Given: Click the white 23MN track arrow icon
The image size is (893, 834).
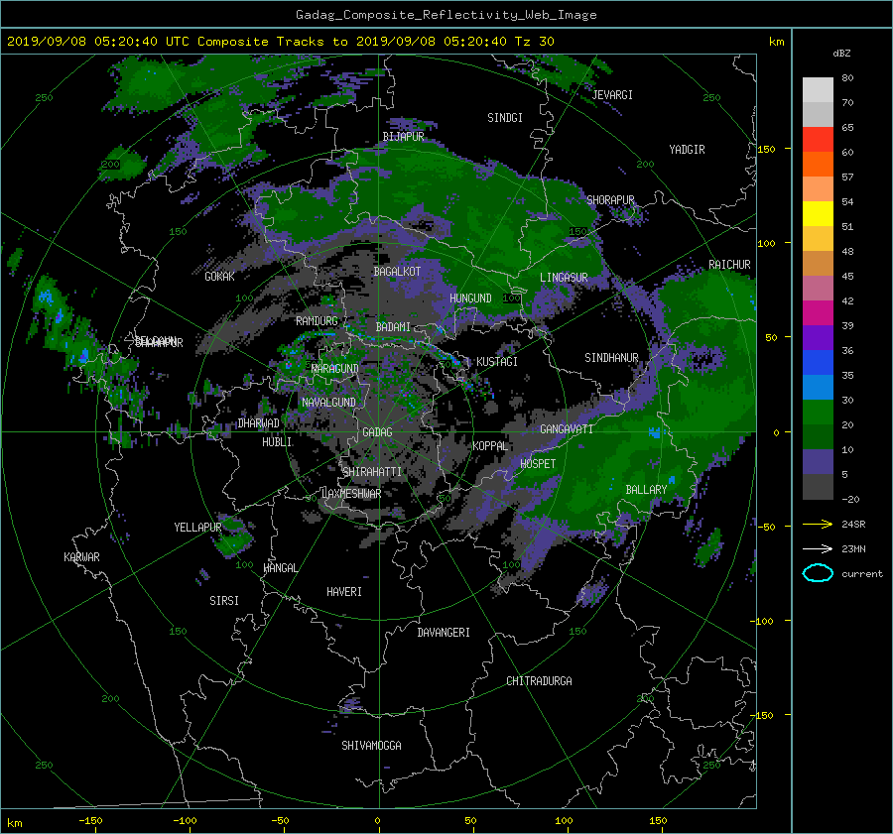Looking at the screenshot, I should [x=818, y=548].
